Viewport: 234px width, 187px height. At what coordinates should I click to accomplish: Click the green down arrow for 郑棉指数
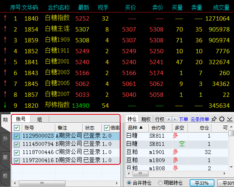click(x=5, y=105)
